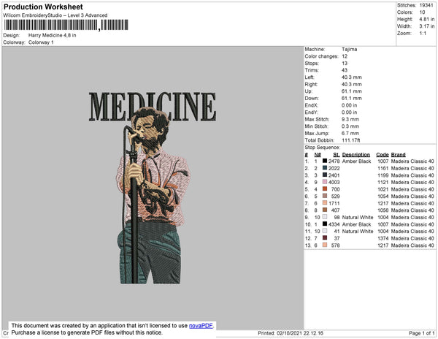Click the 'Color changes:' label

(321, 56)
